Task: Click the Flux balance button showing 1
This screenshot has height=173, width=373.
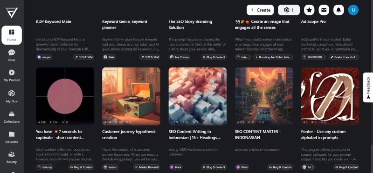Action: pyautogui.click(x=289, y=10)
